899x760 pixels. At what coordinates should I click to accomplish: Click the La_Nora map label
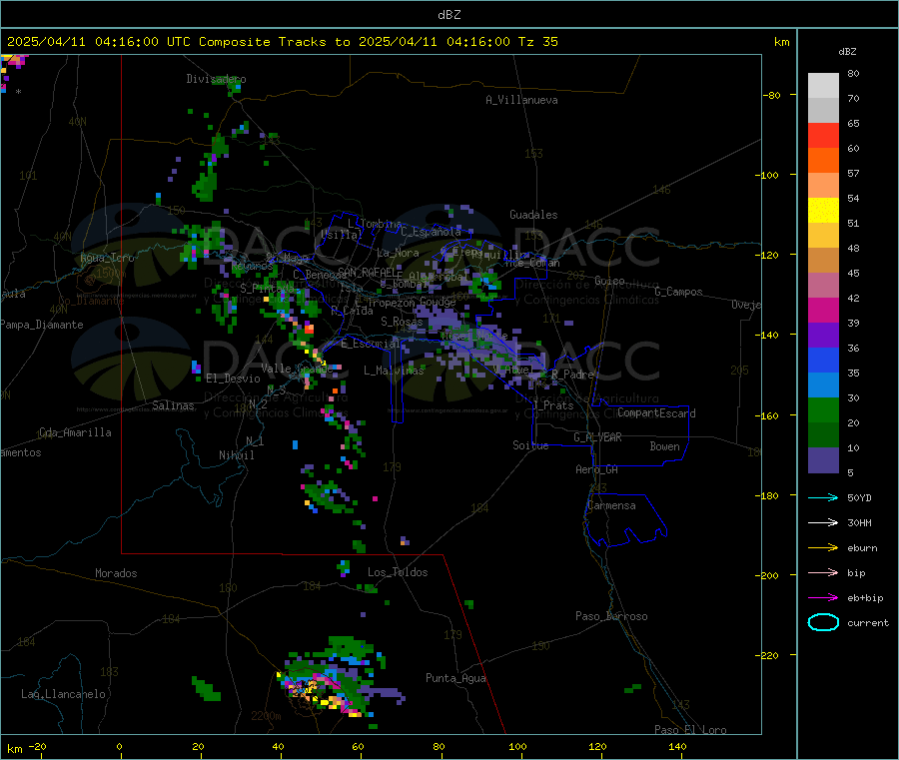398,253
